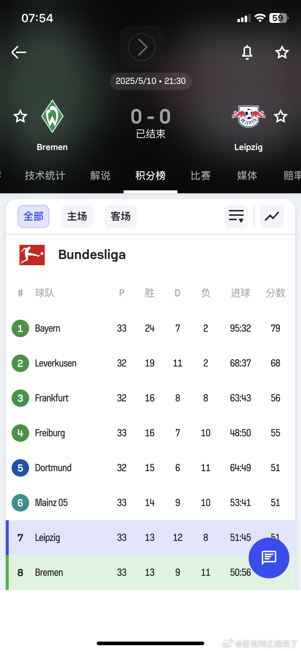Open the 媒体 tab
The image size is (301, 651).
point(247,176)
